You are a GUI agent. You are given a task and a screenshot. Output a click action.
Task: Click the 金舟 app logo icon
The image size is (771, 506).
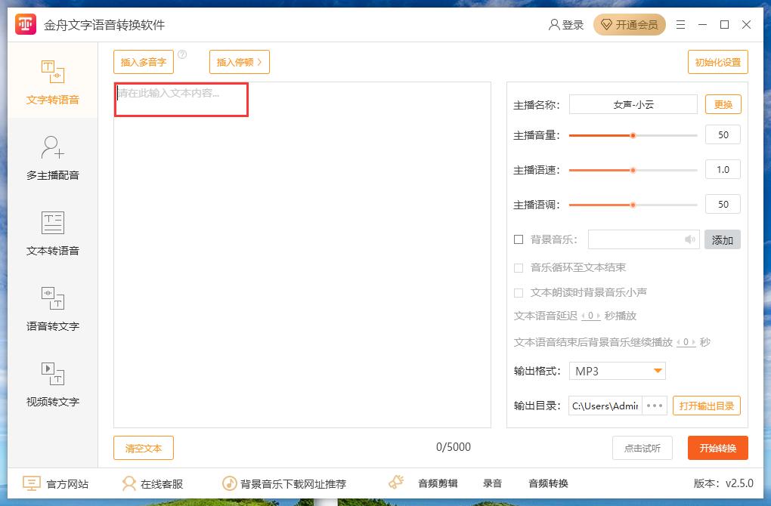point(26,24)
